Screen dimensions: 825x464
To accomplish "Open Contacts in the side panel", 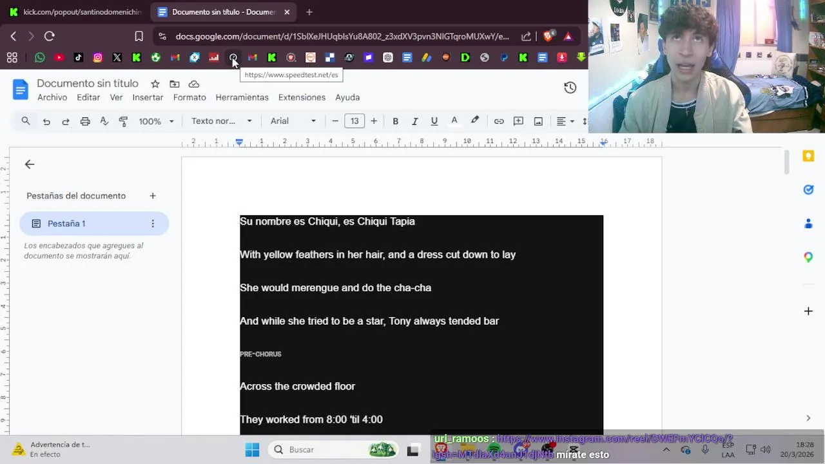I will click(x=808, y=224).
